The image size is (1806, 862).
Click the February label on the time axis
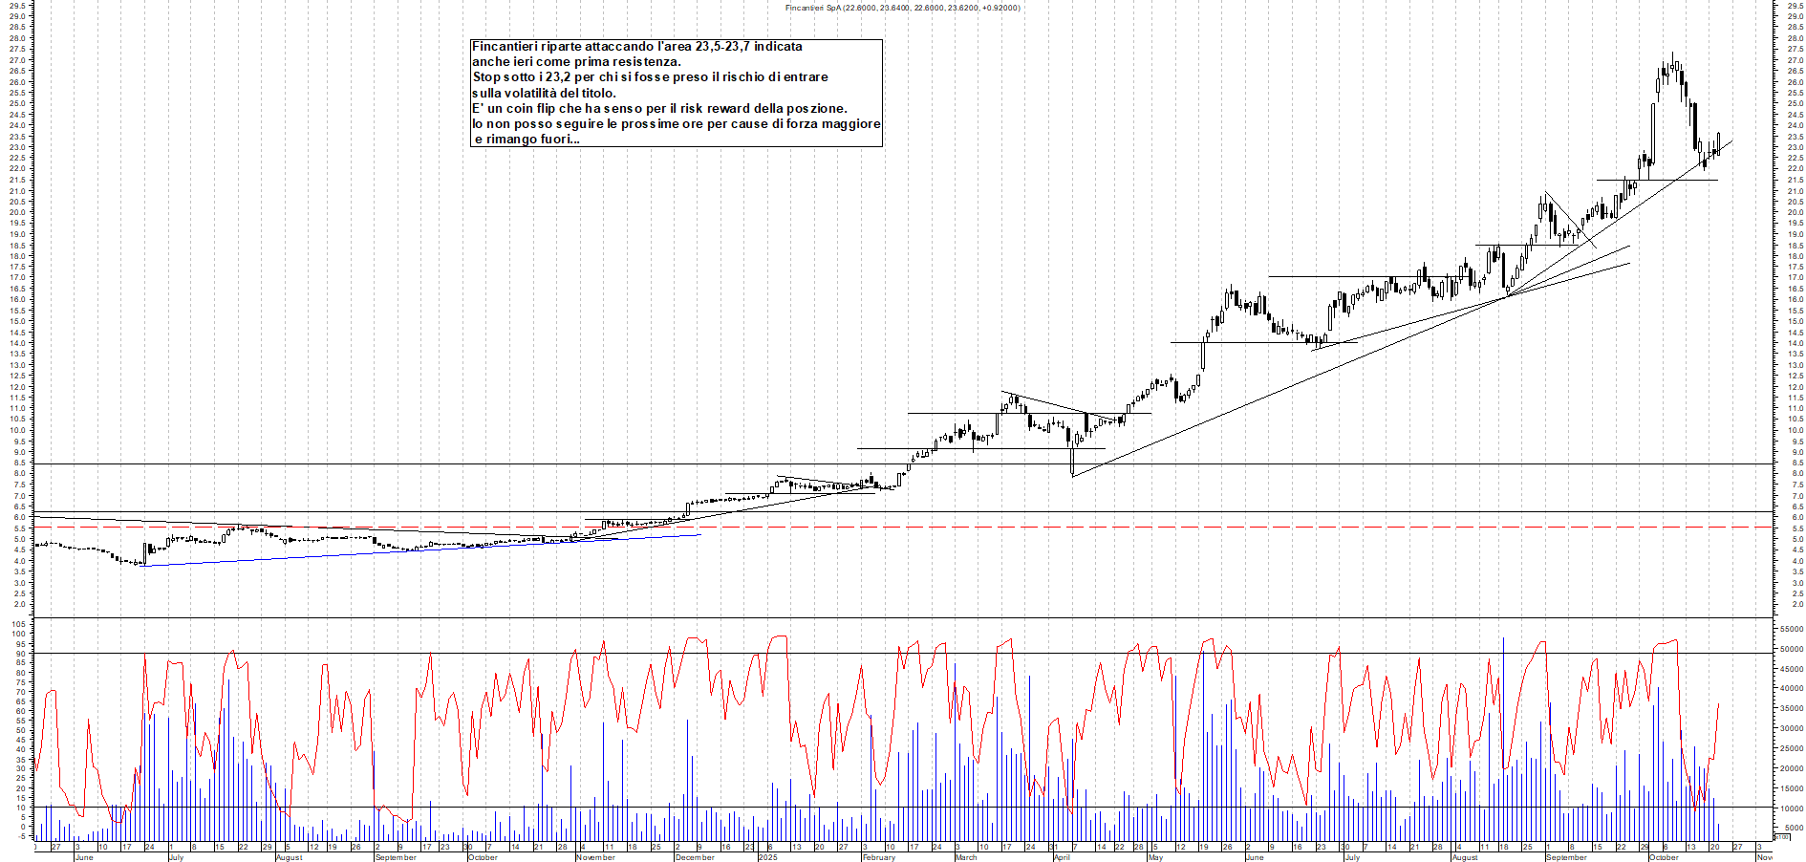[x=878, y=857]
